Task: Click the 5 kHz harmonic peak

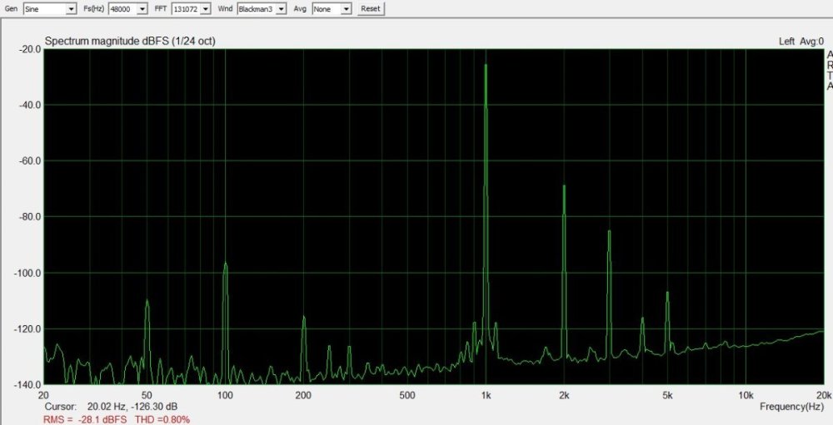Action: pyautogui.click(x=667, y=293)
